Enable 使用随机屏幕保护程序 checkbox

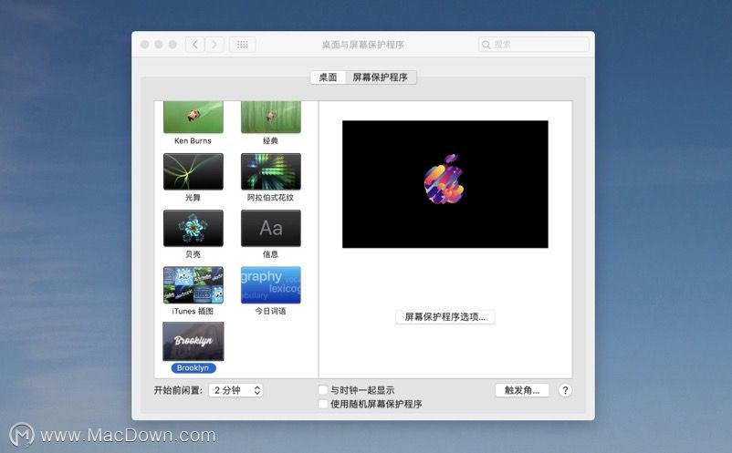323,404
